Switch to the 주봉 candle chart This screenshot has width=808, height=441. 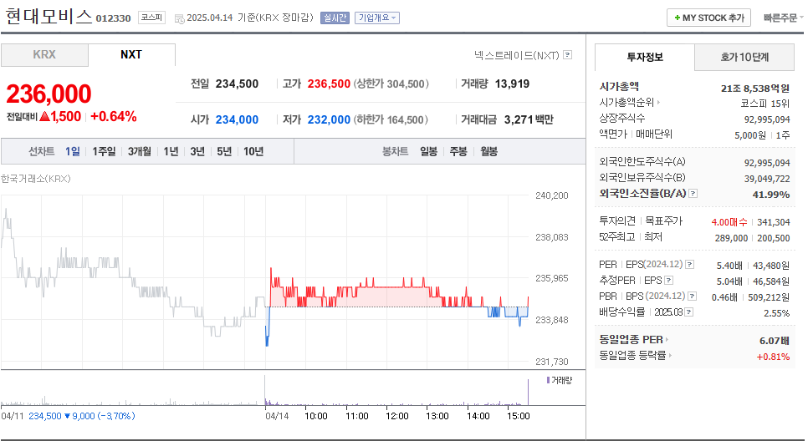[458, 151]
